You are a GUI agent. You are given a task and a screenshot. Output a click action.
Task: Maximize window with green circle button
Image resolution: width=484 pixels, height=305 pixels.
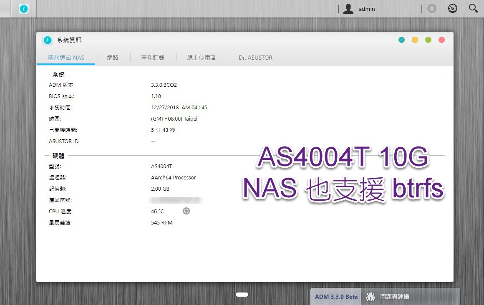(x=428, y=40)
